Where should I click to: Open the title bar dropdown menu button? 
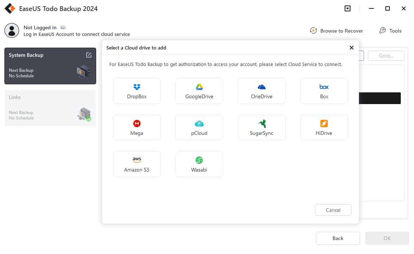point(348,8)
